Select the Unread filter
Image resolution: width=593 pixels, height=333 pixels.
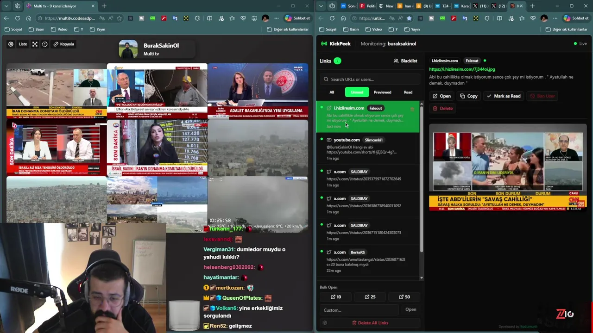tap(357, 92)
